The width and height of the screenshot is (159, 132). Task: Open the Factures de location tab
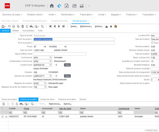tap(67, 99)
